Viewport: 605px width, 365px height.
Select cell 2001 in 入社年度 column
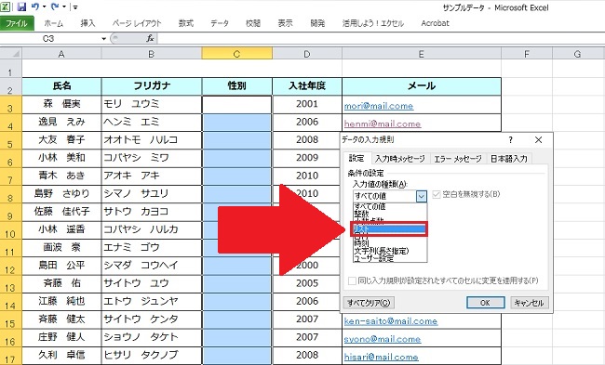(307, 104)
